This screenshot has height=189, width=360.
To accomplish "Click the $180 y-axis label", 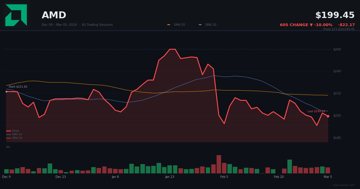I will (337, 138).
